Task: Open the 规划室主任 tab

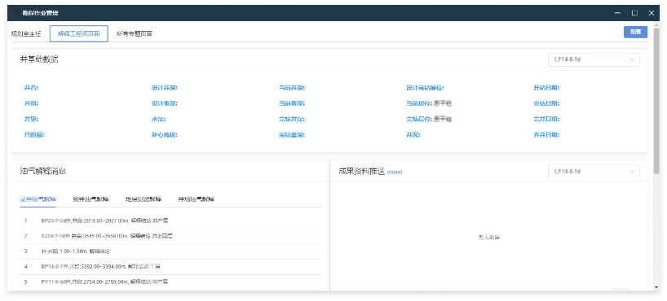Action: click(26, 34)
